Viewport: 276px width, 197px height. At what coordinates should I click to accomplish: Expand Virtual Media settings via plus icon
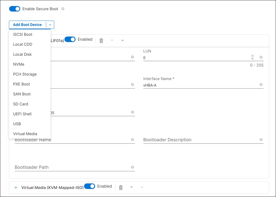point(16,187)
